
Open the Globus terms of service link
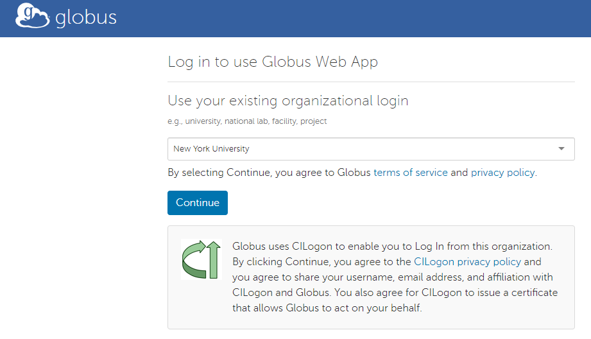coord(411,173)
